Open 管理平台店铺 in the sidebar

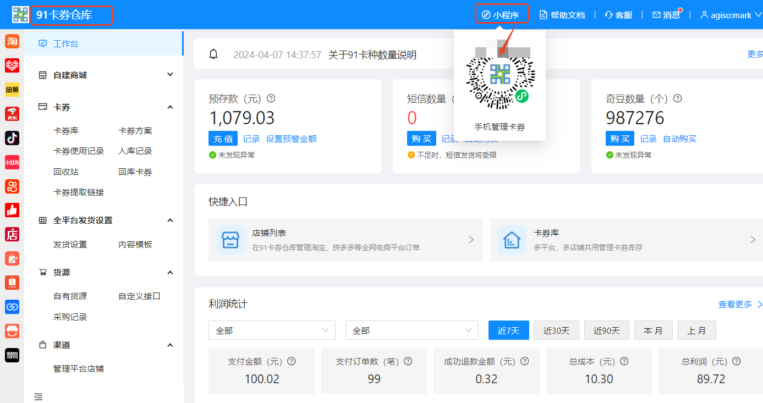tap(79, 368)
